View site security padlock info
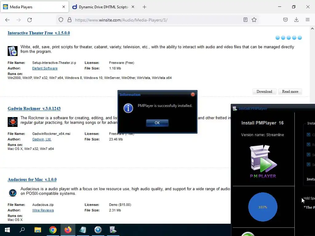The height and width of the screenshot is (236, 315). click(x=70, y=20)
